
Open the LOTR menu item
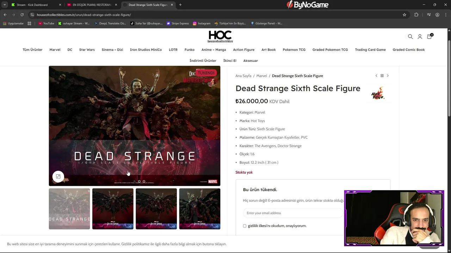[x=173, y=50]
